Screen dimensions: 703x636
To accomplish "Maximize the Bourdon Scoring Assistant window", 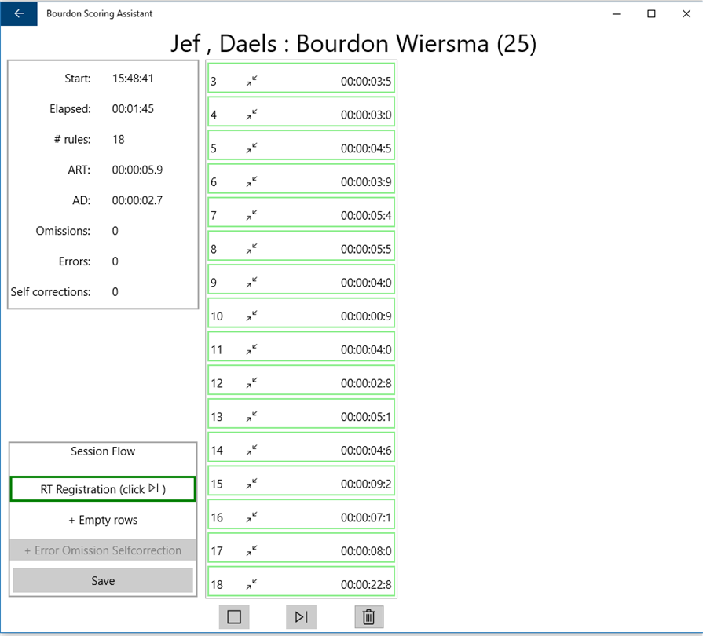I will 651,14.
